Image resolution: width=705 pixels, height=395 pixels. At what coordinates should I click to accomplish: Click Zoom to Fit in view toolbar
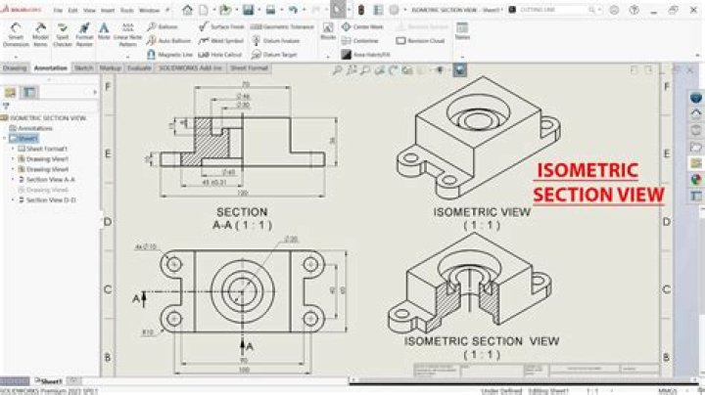(x=338, y=70)
